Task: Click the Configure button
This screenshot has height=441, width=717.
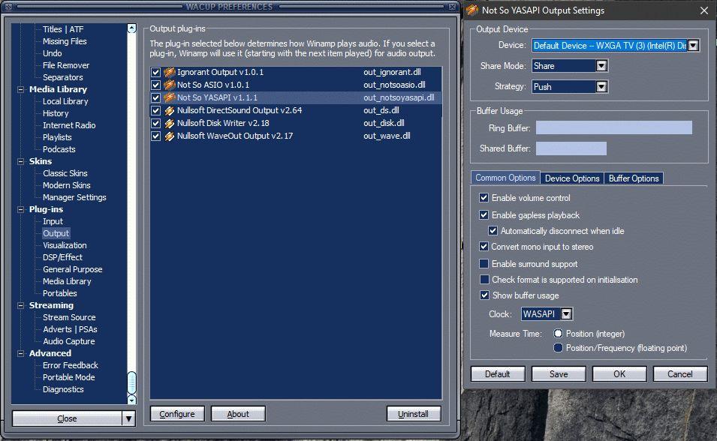Action: tap(177, 414)
